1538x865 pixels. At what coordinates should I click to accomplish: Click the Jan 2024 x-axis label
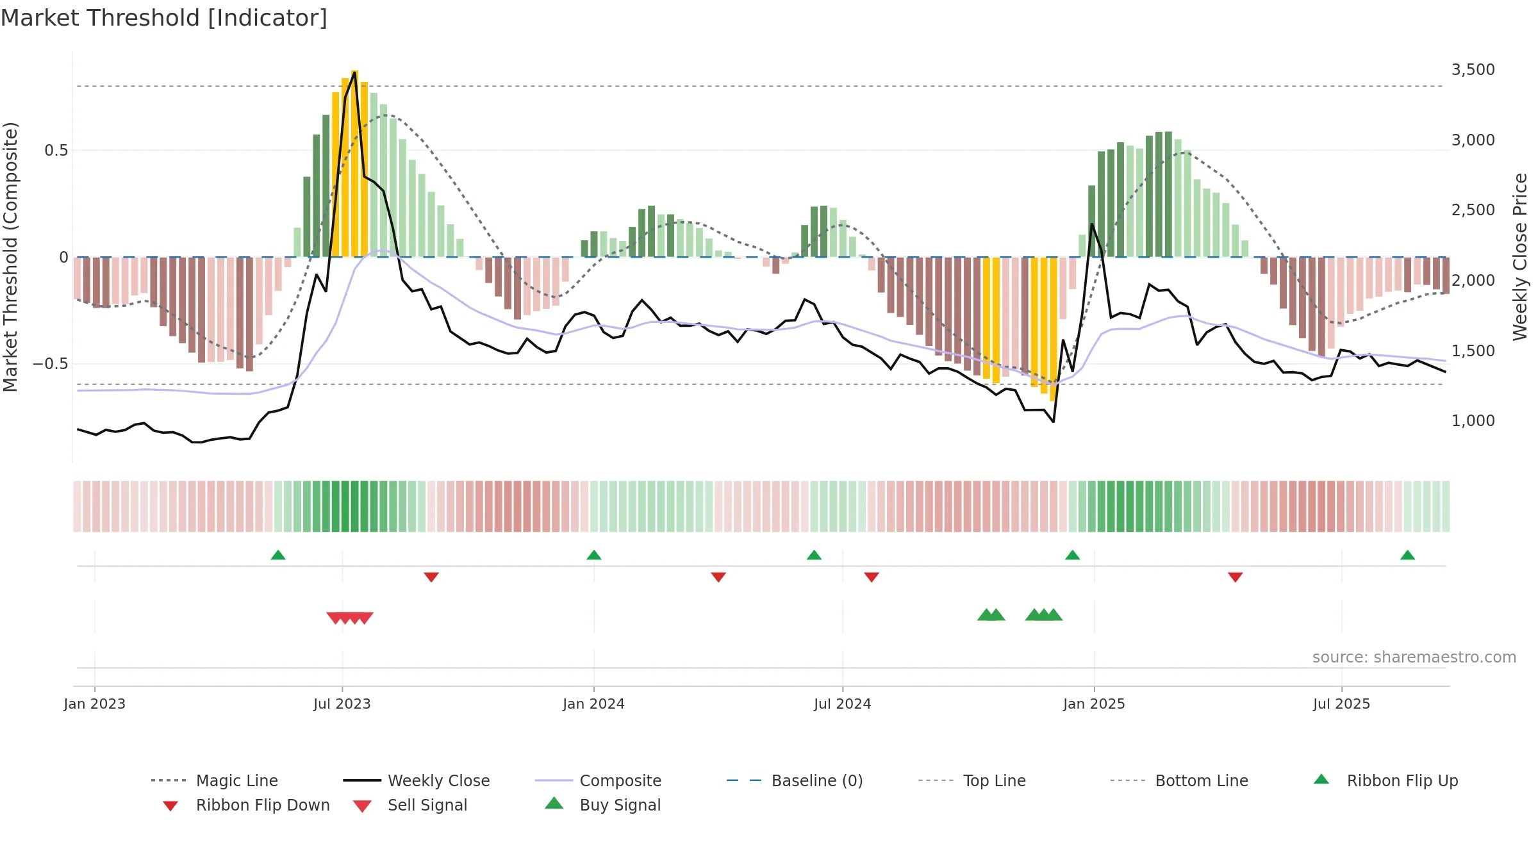tap(594, 704)
